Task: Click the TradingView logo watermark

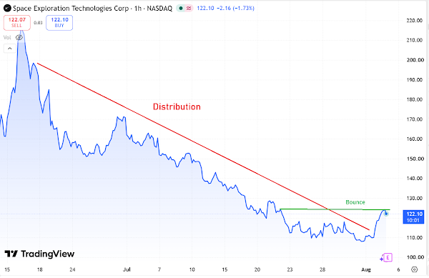Action: [x=39, y=254]
